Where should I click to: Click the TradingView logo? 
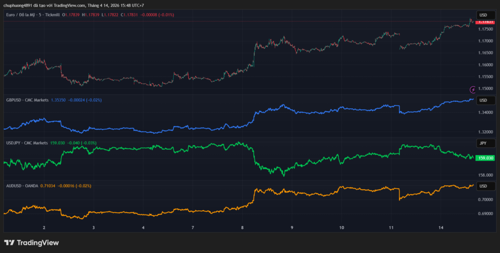31,242
